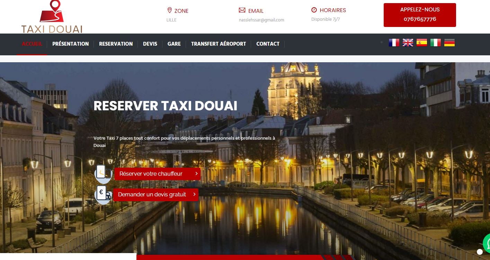Pick the Italian flag language
The image size is (490, 260).
pyautogui.click(x=435, y=43)
